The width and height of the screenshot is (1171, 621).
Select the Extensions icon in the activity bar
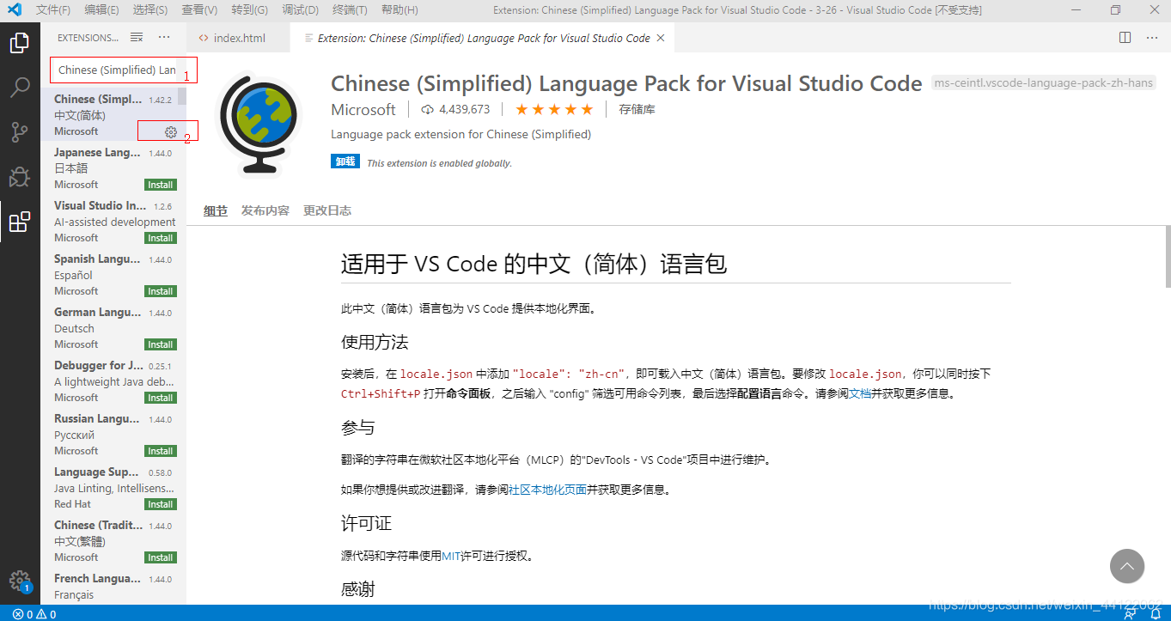pyautogui.click(x=21, y=221)
